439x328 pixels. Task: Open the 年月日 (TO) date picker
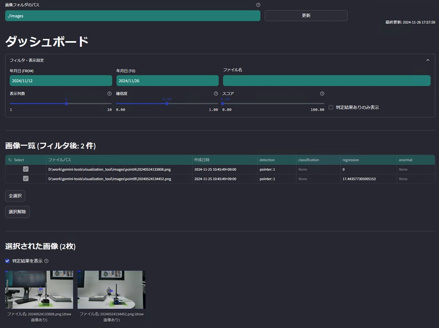(167, 81)
